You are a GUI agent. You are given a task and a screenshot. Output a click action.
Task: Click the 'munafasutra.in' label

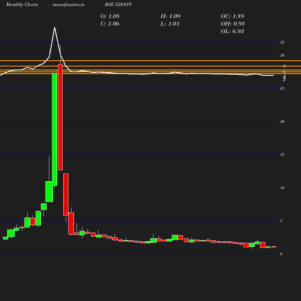[x=69, y=4]
